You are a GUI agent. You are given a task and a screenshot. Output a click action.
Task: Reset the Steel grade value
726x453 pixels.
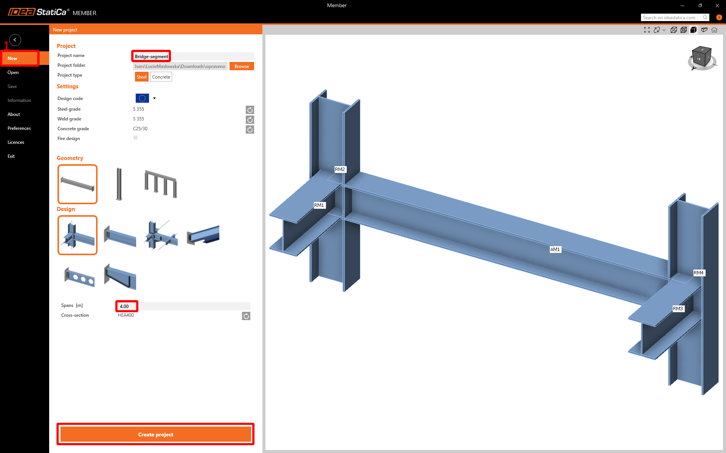(x=250, y=110)
